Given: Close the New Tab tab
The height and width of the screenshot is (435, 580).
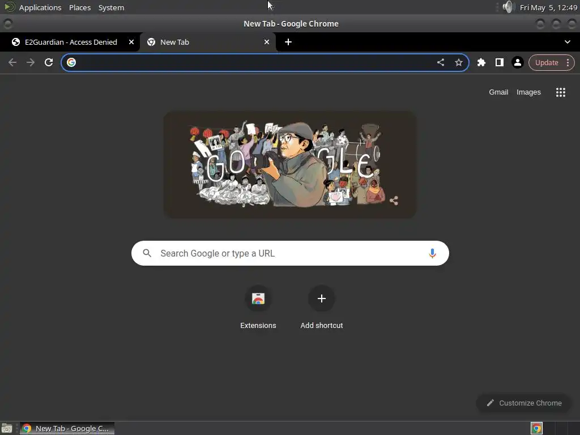Looking at the screenshot, I should point(267,42).
